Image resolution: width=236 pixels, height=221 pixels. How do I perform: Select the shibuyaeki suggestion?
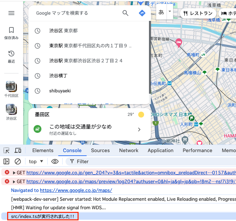point(89,91)
